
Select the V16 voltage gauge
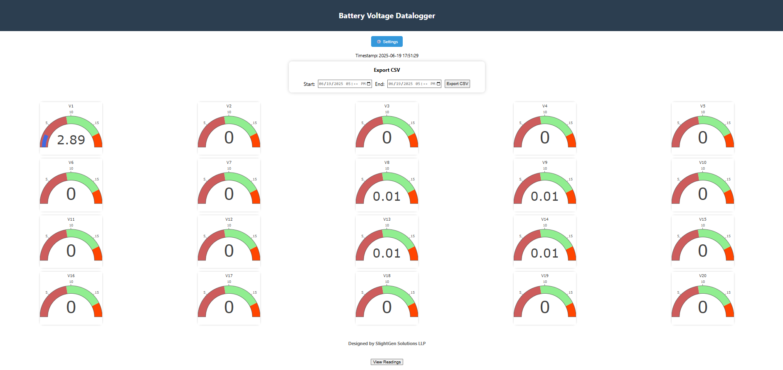pyautogui.click(x=71, y=298)
